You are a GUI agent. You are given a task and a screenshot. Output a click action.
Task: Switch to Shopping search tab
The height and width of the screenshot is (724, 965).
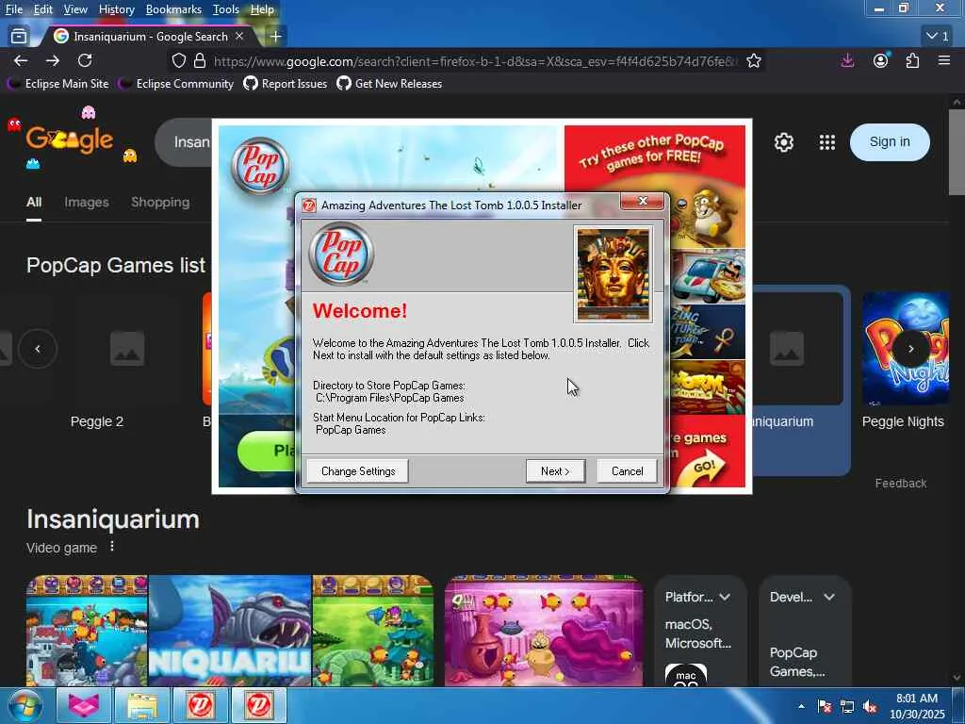[160, 202]
